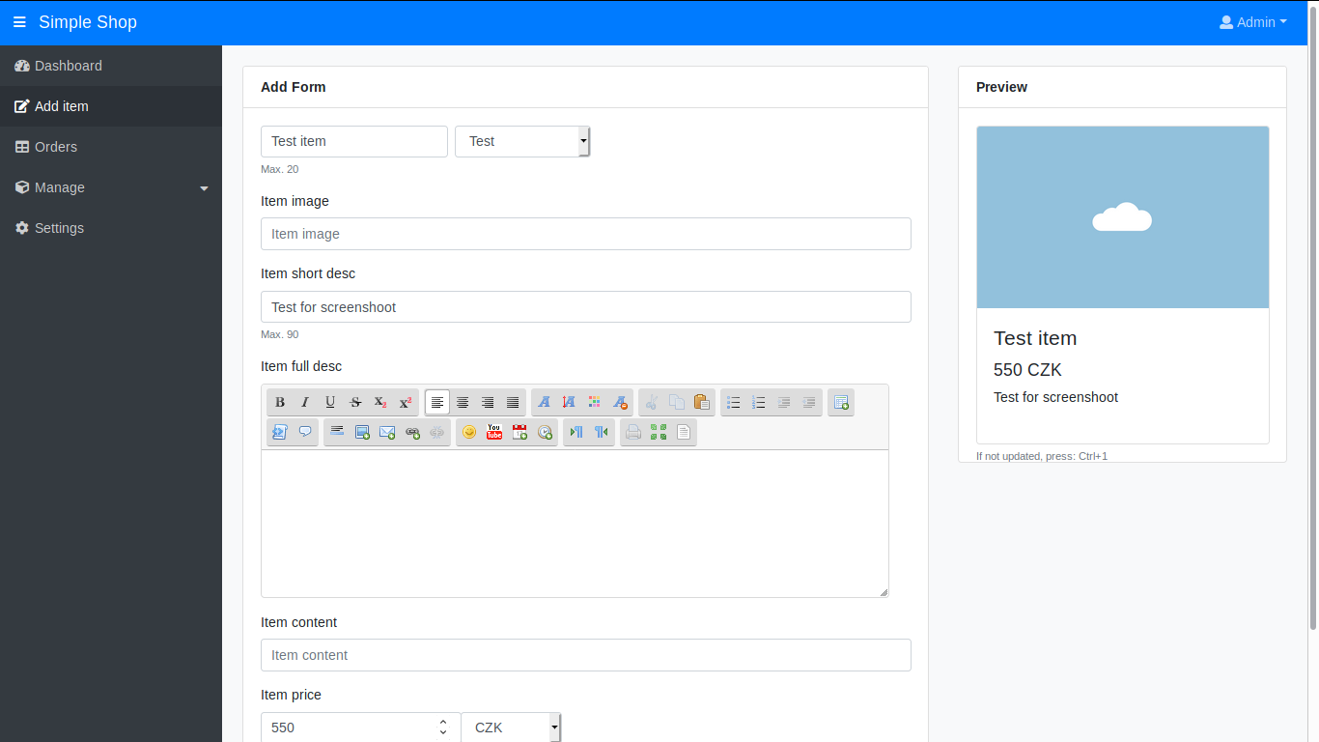Click the Paste clipboard icon

(702, 402)
